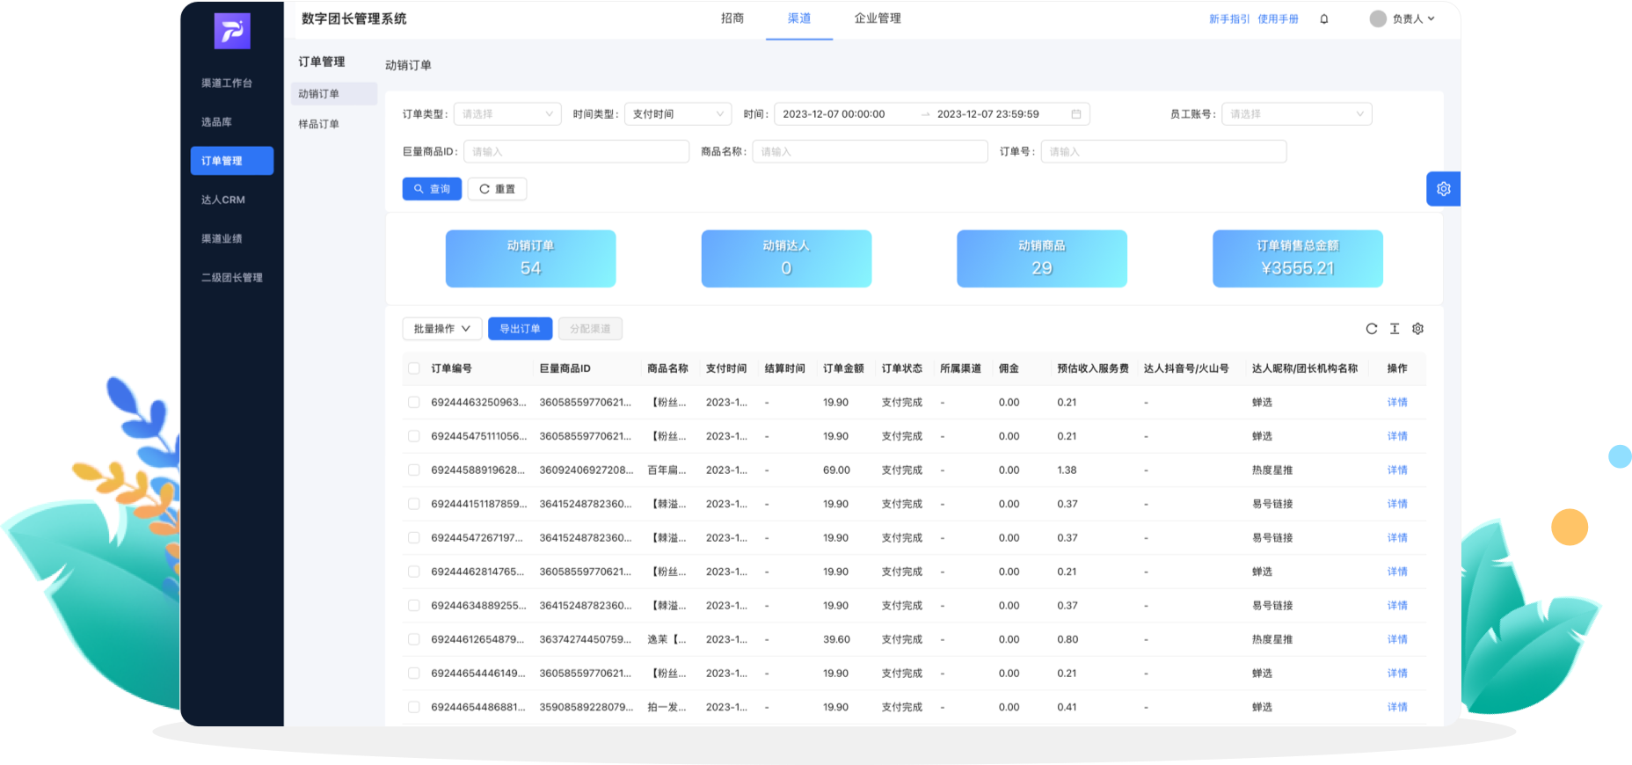Open 详情 link of the first order

tap(1396, 403)
